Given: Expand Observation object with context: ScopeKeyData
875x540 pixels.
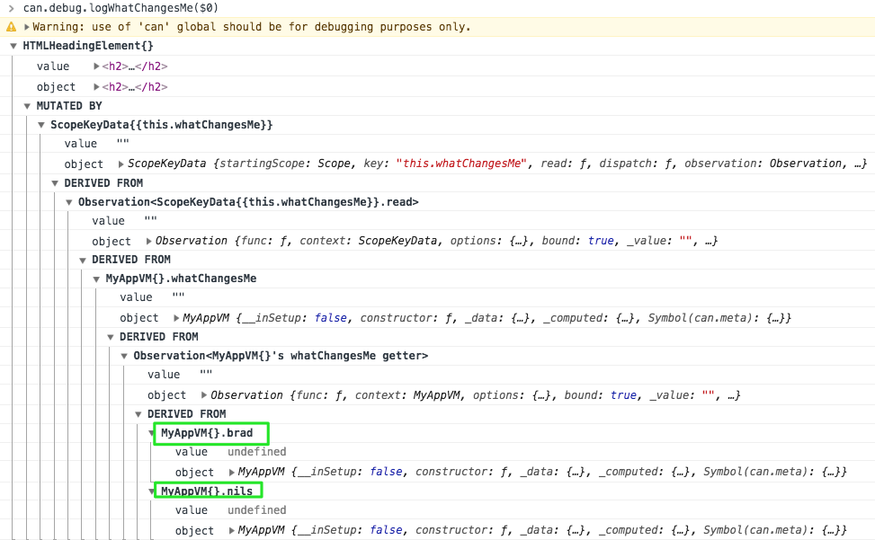Looking at the screenshot, I should click(x=148, y=241).
